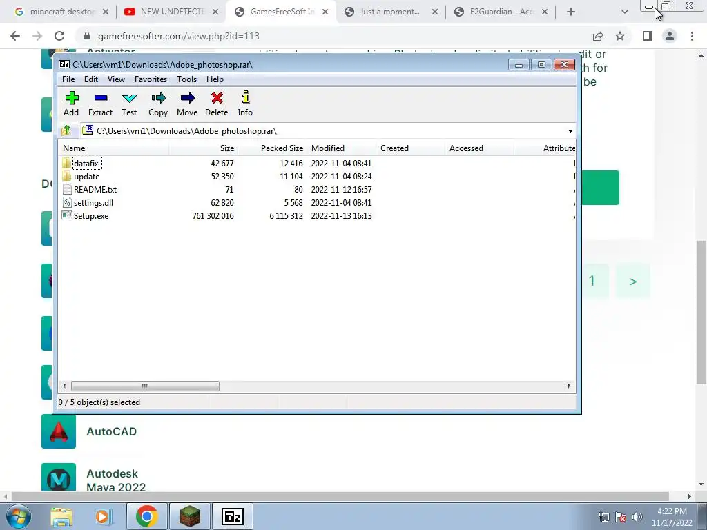
Task: Click the Chrome back arrow
Action: pyautogui.click(x=15, y=36)
